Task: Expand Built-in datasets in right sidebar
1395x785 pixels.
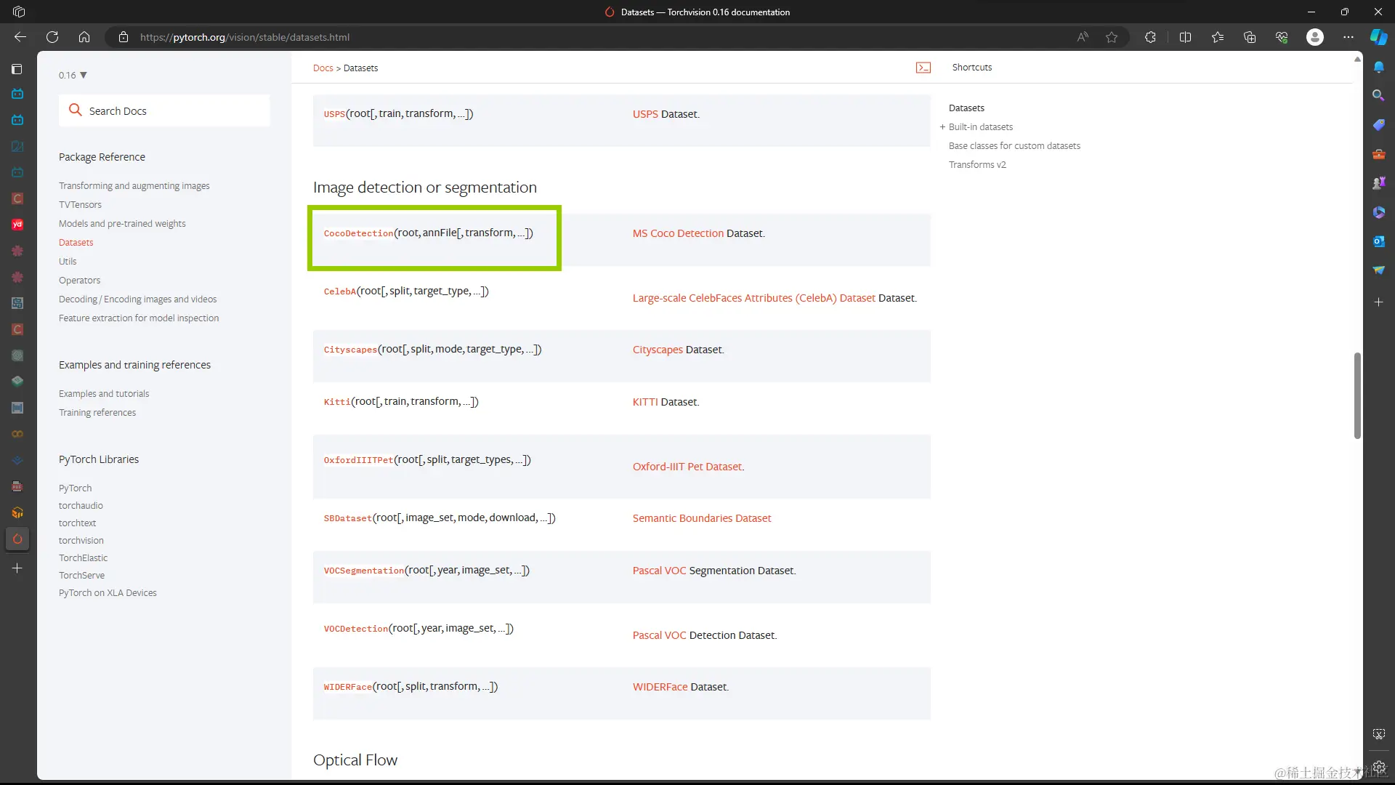Action: pos(942,127)
